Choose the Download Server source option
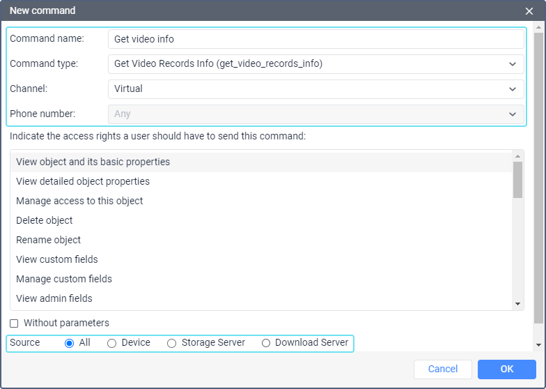This screenshot has width=546, height=389. (x=266, y=343)
